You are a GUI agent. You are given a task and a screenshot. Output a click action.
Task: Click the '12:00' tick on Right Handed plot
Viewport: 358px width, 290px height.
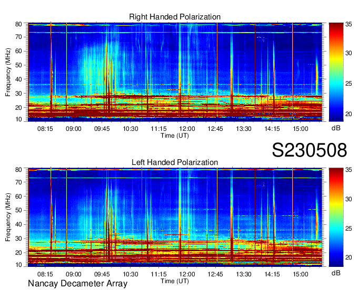pos(187,129)
